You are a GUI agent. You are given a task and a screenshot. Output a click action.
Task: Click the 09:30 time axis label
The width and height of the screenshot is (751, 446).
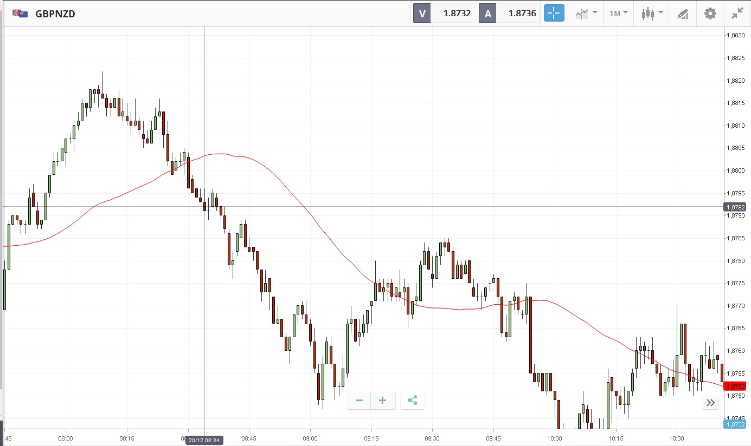(x=432, y=438)
